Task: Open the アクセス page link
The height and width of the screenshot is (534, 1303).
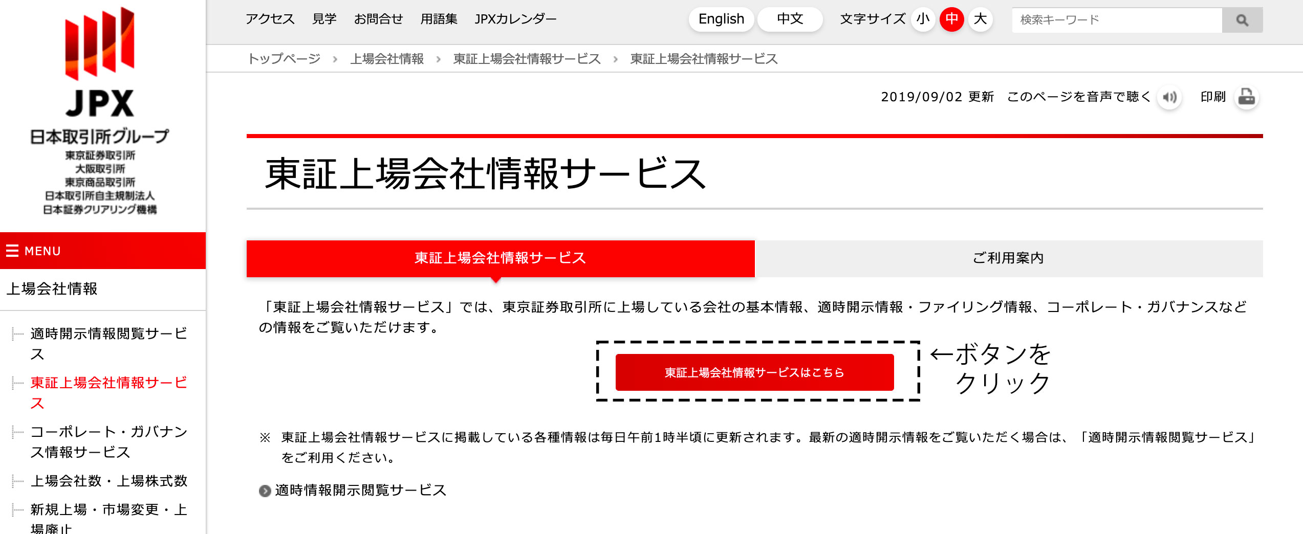Action: click(x=270, y=19)
